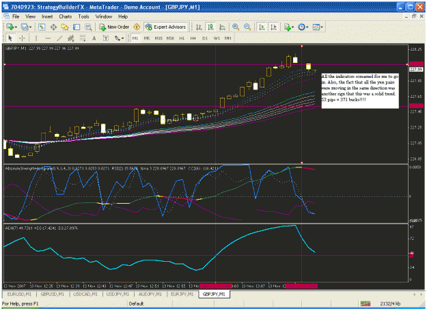Zoom out on the chart
The width and height of the screenshot is (427, 309).
pos(247,27)
